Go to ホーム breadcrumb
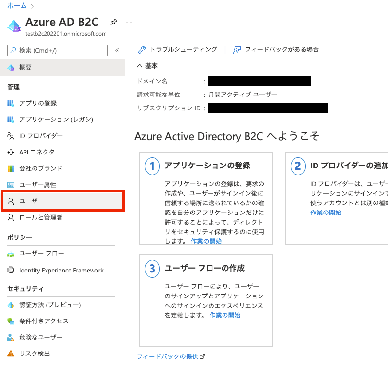The width and height of the screenshot is (388, 367). [x=17, y=5]
